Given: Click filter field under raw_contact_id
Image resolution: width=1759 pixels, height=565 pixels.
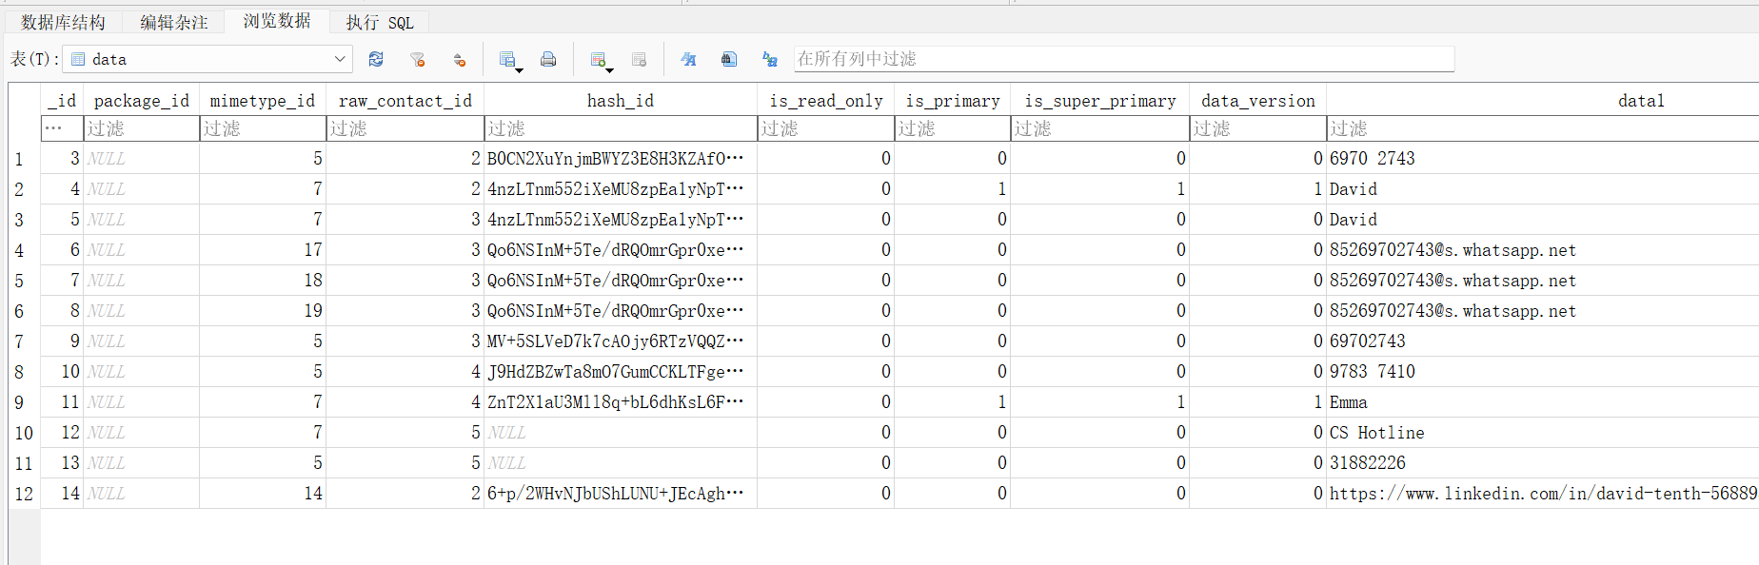Looking at the screenshot, I should [405, 128].
